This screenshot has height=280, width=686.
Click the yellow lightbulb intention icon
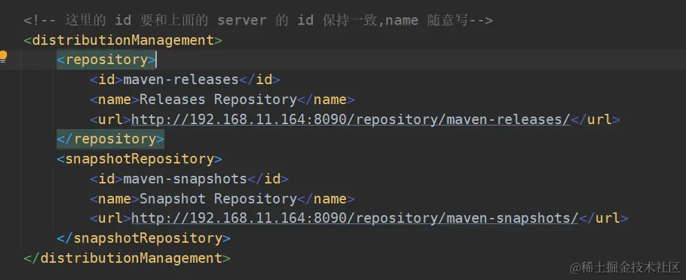click(3, 57)
